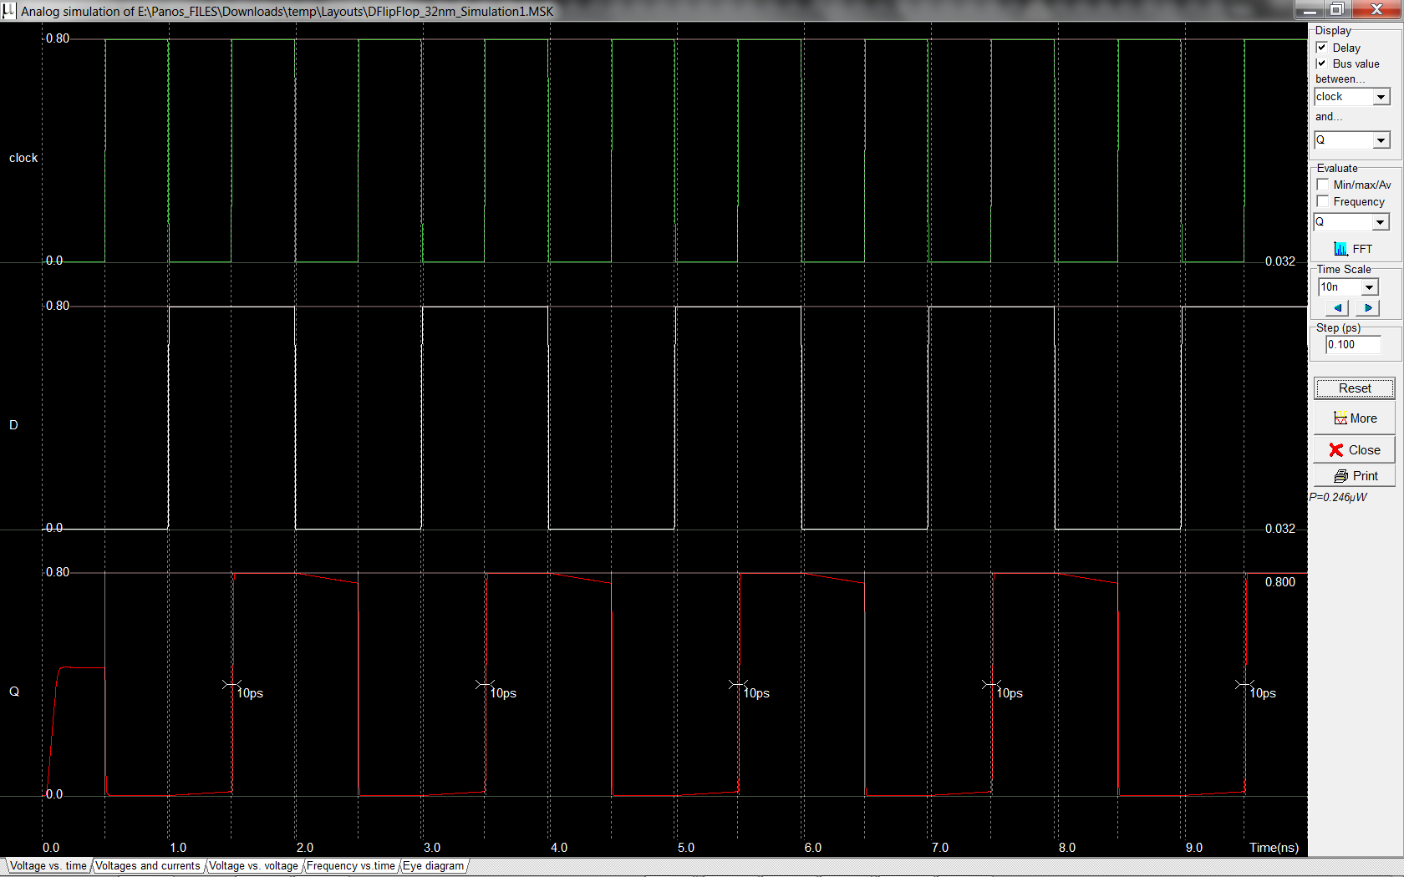Click the application icon in title bar
Image resolution: width=1404 pixels, height=877 pixels.
(8, 10)
